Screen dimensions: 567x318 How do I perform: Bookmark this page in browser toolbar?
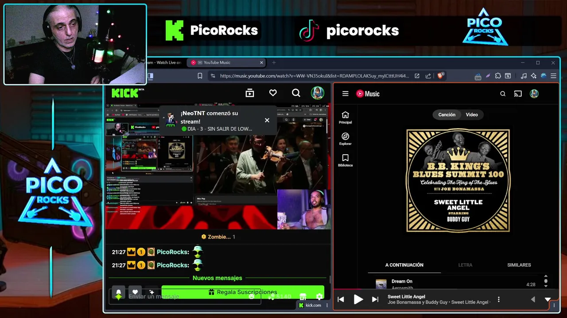pyautogui.click(x=200, y=76)
